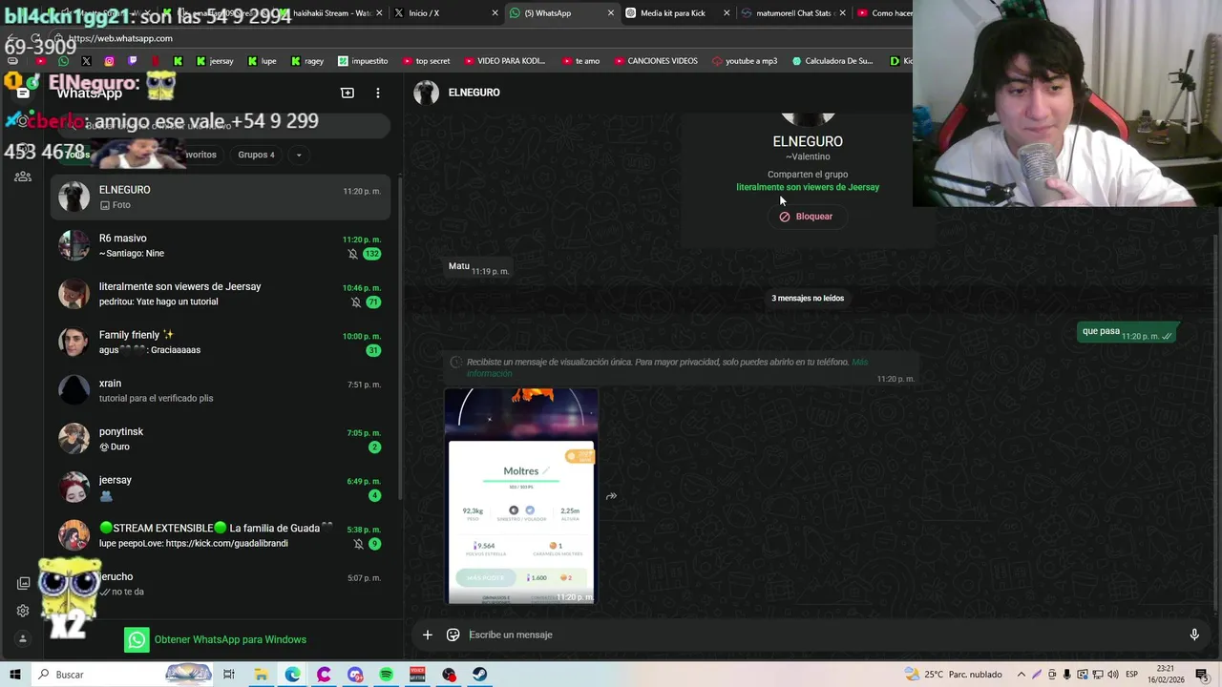1222x687 pixels.
Task: Open Spotify from the taskbar
Action: pos(386,675)
